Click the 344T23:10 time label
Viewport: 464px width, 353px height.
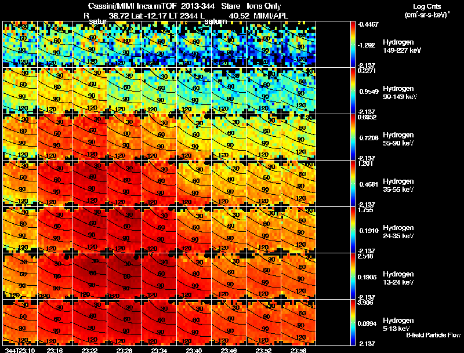(20, 350)
